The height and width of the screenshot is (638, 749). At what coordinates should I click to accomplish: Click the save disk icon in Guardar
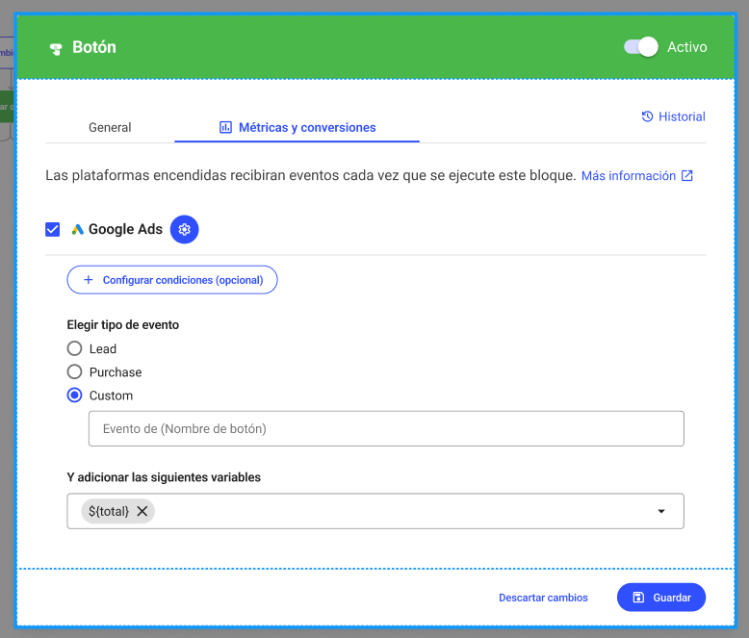638,598
